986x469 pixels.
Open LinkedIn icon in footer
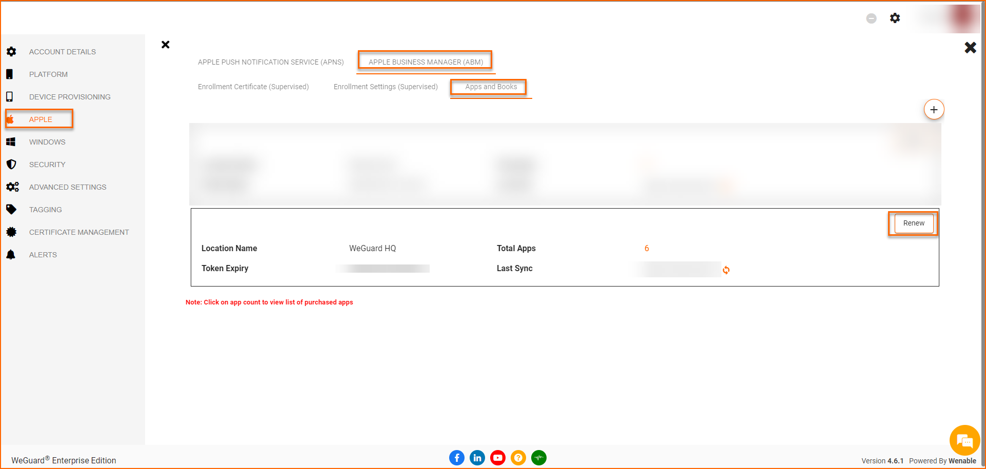click(477, 458)
